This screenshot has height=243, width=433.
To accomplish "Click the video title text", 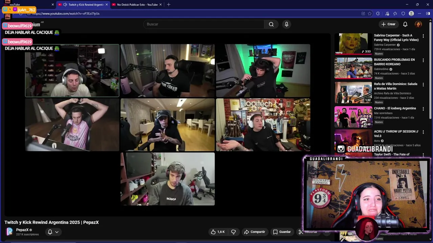I will (x=51, y=222).
